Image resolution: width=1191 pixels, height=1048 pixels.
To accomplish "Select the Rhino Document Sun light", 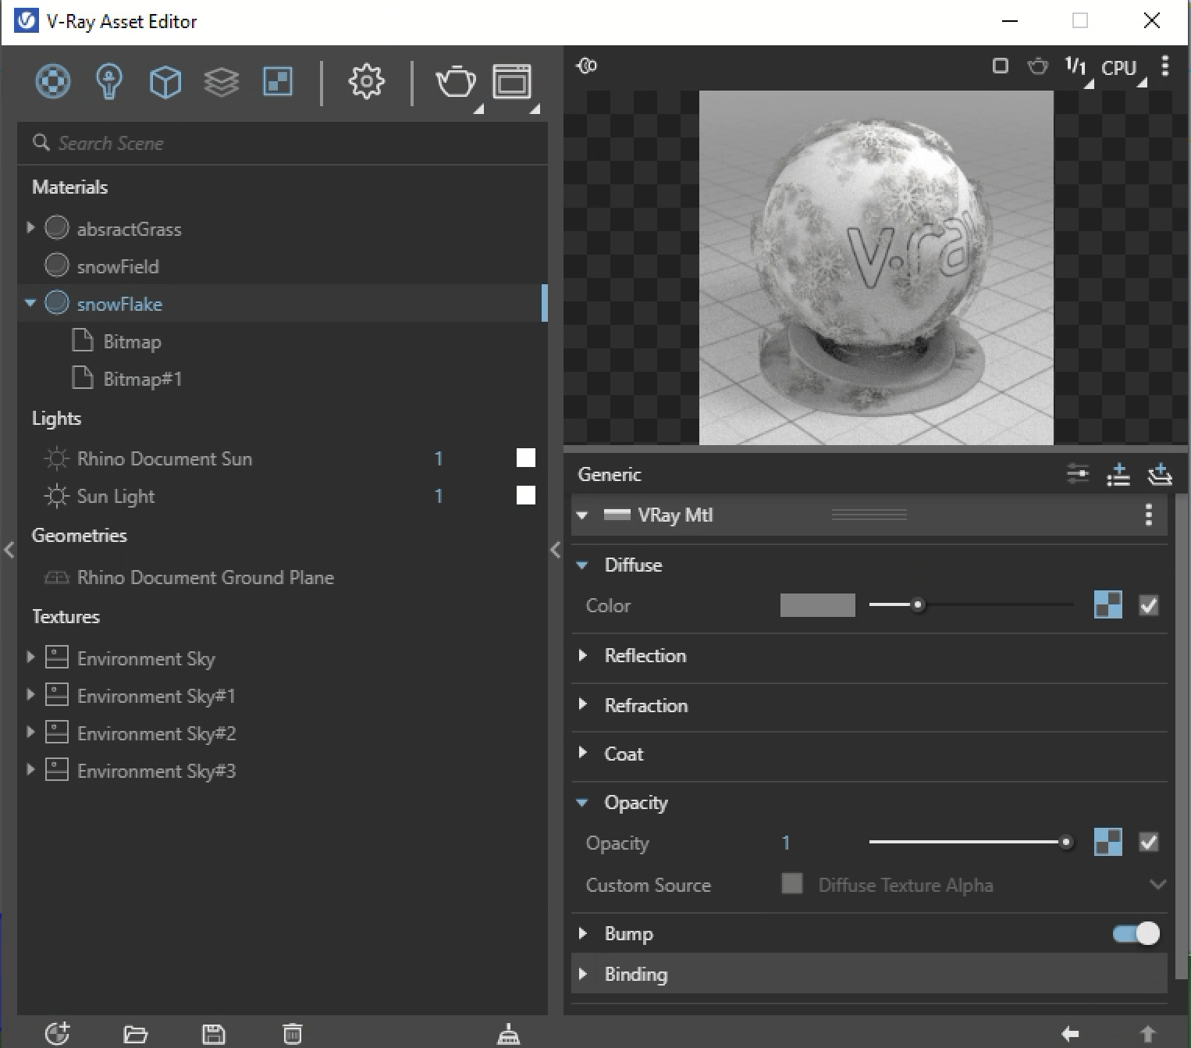I will point(165,458).
